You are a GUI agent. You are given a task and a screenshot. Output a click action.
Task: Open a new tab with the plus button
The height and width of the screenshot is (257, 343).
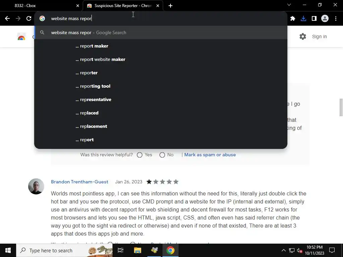[x=170, y=6]
